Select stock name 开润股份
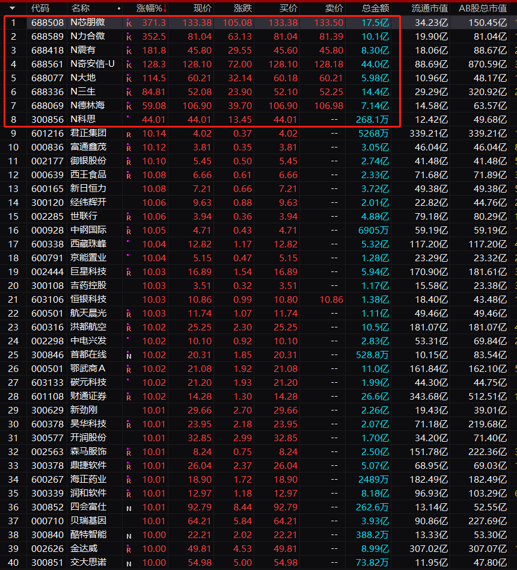 (88, 438)
